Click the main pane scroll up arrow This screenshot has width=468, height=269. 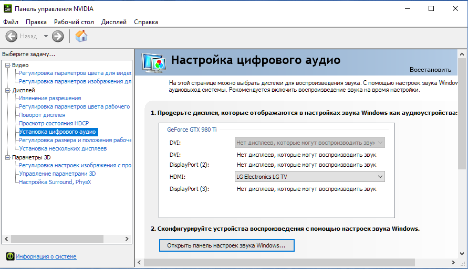[462, 54]
